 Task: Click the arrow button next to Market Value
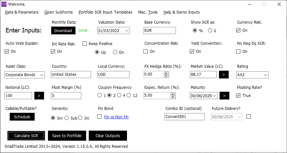[224, 75]
